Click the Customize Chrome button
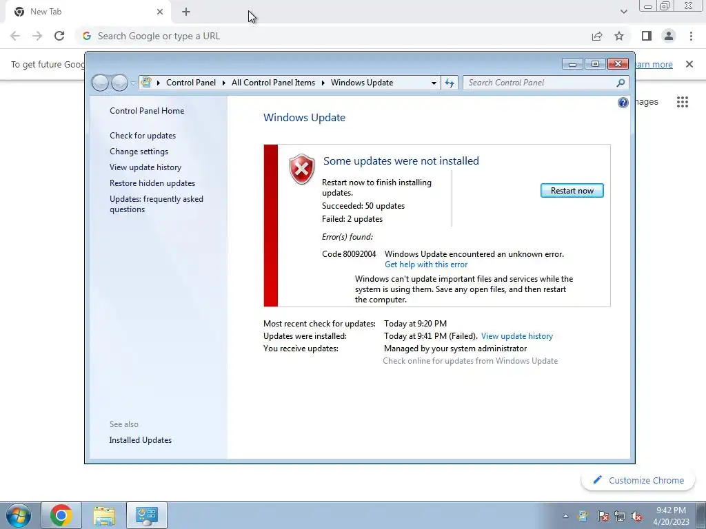The height and width of the screenshot is (529, 706). 638,480
